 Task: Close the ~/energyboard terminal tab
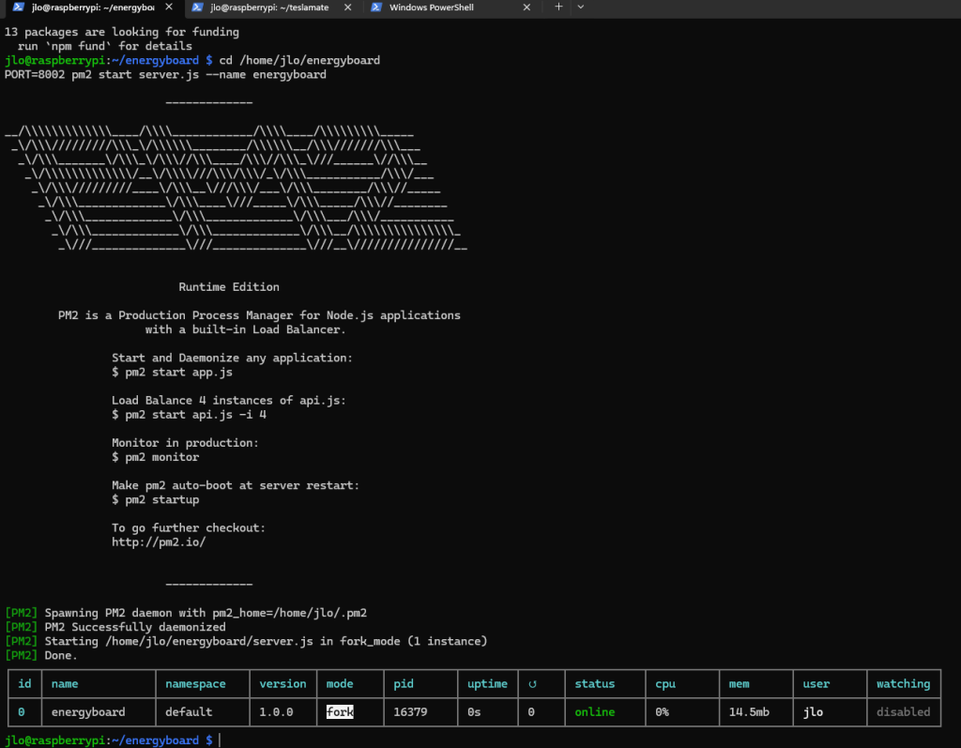point(169,7)
